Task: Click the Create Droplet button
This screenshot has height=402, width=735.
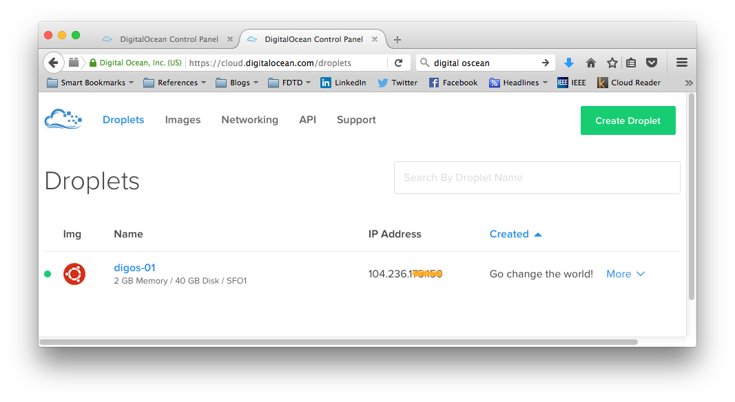Action: point(628,120)
